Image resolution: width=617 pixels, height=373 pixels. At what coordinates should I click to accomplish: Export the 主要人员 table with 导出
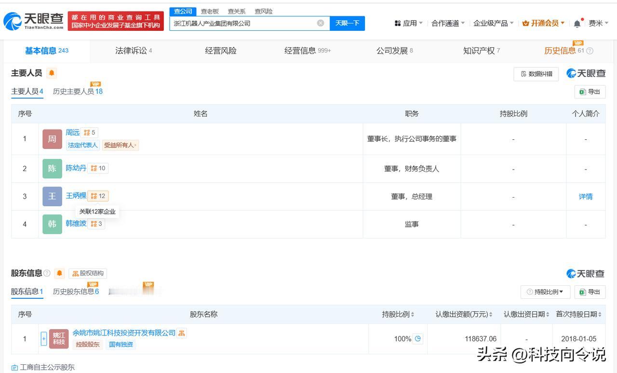(590, 92)
